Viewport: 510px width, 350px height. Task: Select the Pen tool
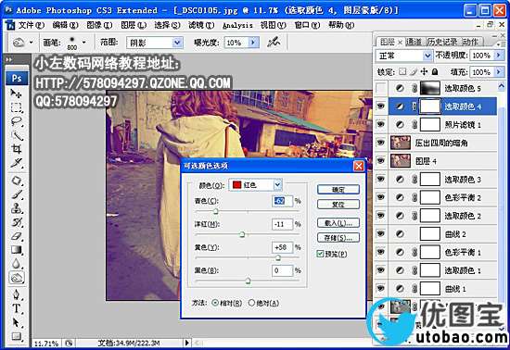pyautogui.click(x=17, y=294)
